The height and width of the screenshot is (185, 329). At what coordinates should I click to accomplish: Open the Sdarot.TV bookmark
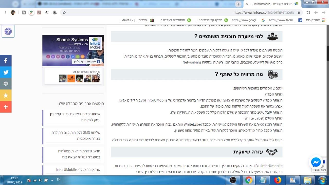tap(137, 20)
